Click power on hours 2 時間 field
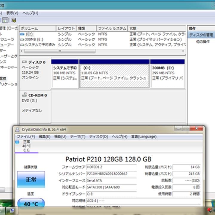215x215 pixels. pyautogui.click(x=186, y=194)
